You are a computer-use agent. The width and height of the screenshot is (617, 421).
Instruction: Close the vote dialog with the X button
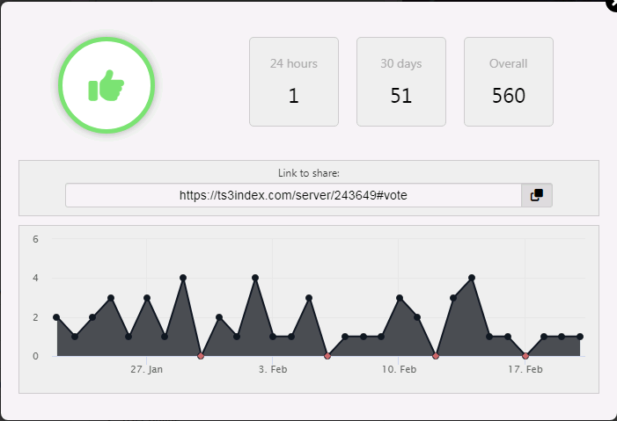pyautogui.click(x=613, y=4)
